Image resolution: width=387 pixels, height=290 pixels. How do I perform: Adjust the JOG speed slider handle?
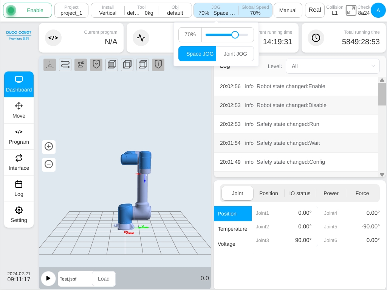point(235,35)
